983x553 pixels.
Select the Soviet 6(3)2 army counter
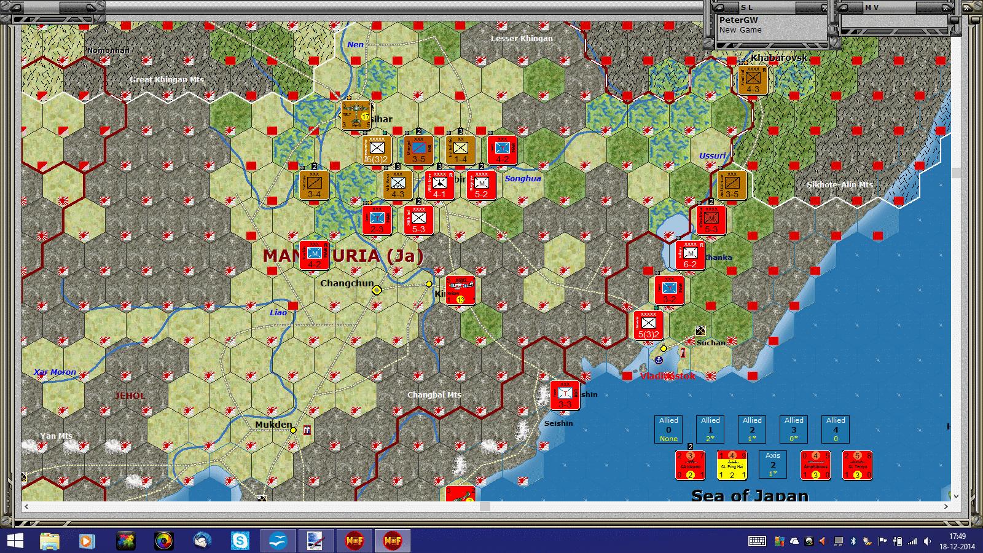(x=377, y=151)
